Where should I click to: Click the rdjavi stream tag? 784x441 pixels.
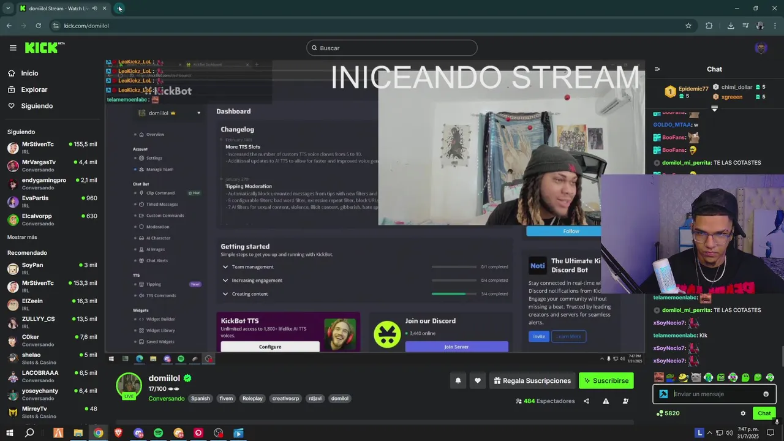click(x=315, y=398)
